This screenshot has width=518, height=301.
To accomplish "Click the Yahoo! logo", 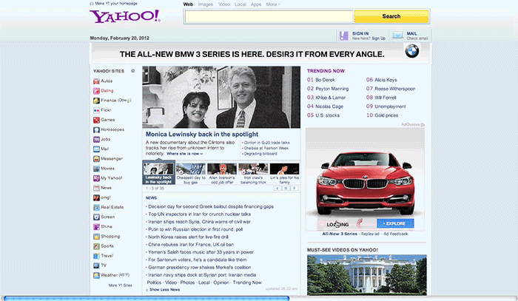I will coord(125,16).
